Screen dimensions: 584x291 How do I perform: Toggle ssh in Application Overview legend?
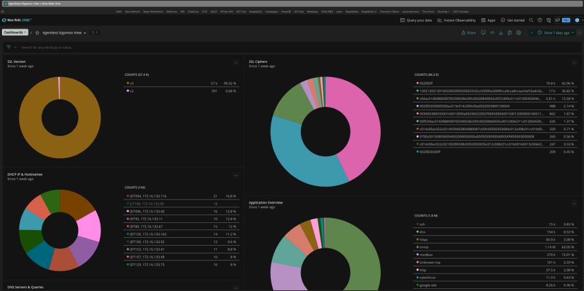[496, 224]
